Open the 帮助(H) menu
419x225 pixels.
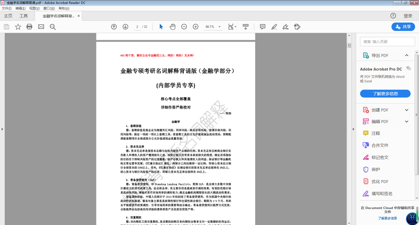point(64,8)
